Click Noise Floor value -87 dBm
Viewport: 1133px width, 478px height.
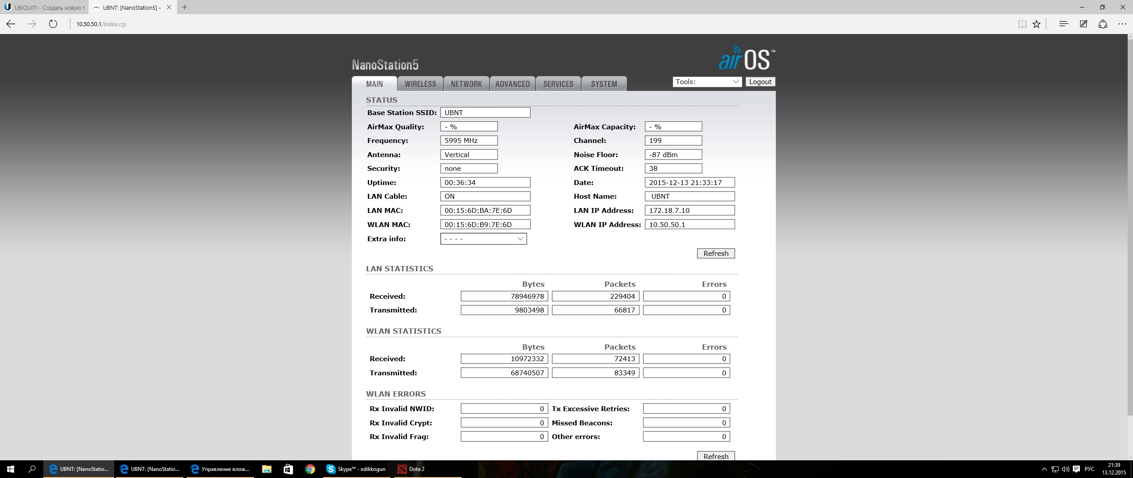coord(674,154)
